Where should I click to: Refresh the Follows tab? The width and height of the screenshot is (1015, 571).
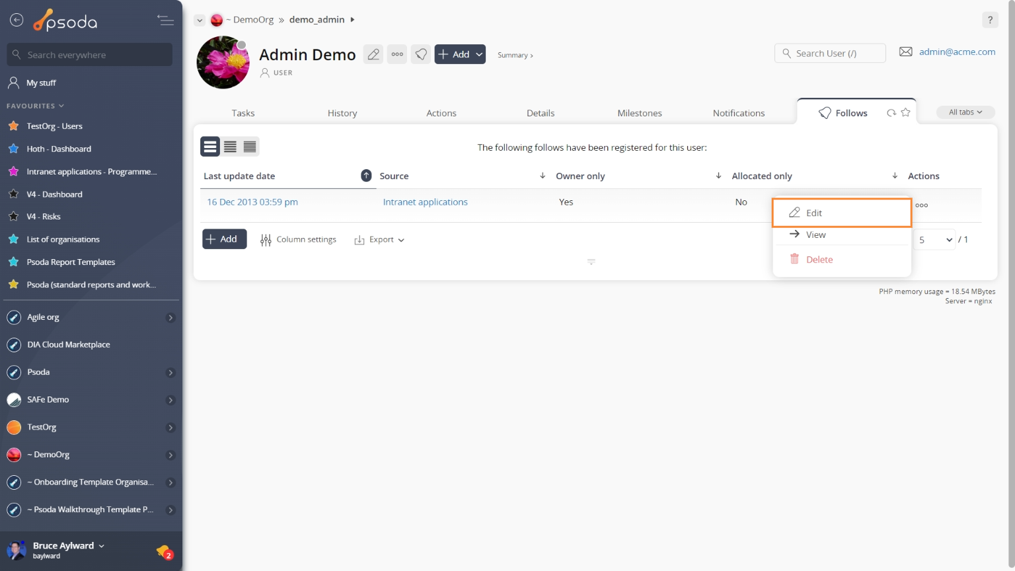pyautogui.click(x=891, y=113)
